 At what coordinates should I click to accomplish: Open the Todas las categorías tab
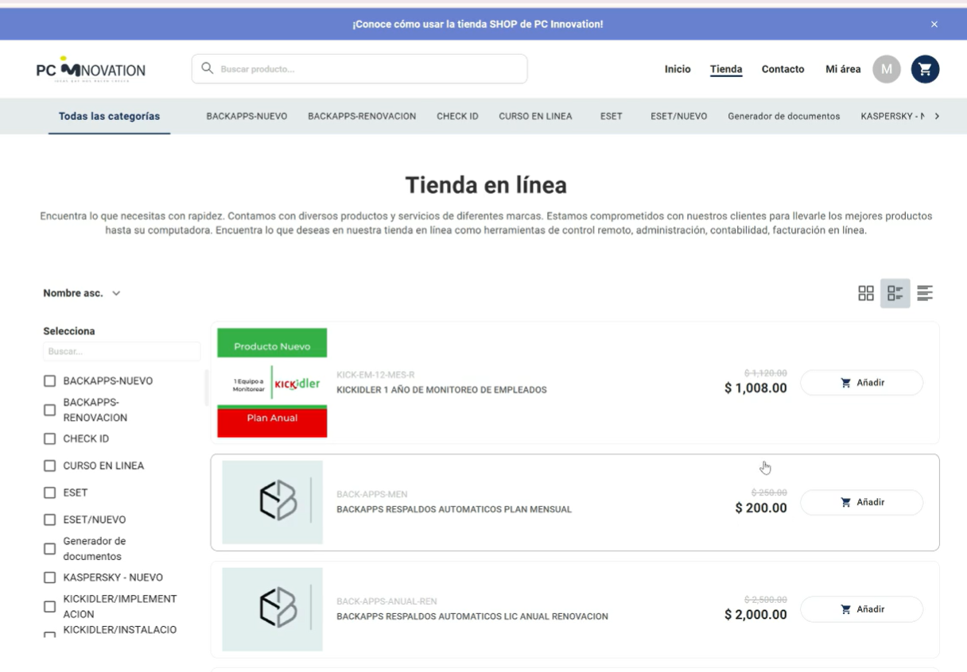click(x=109, y=116)
